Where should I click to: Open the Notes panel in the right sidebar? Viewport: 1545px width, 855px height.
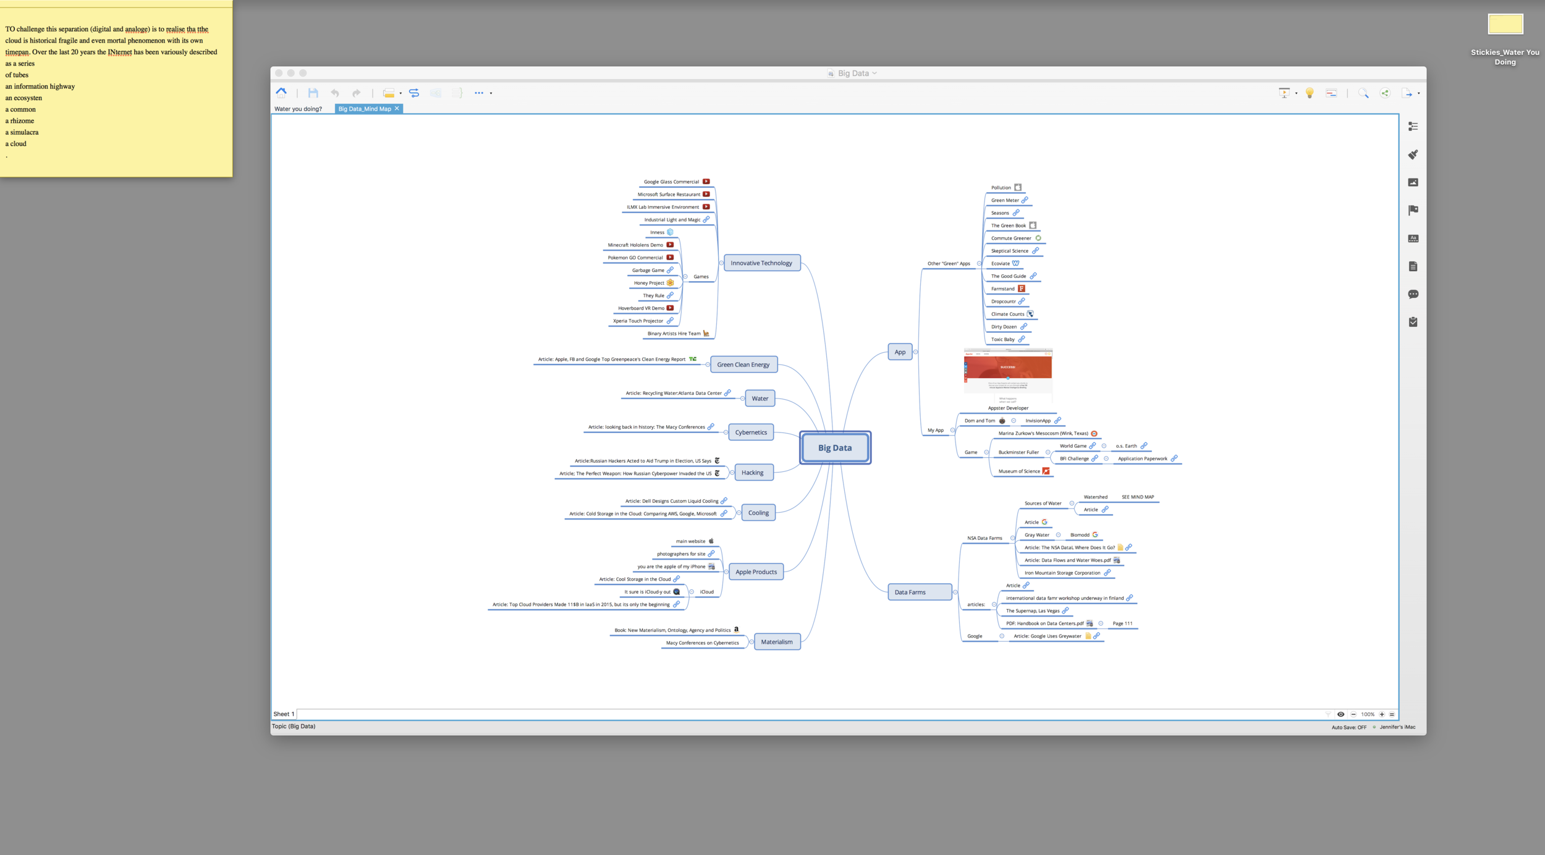[1413, 264]
